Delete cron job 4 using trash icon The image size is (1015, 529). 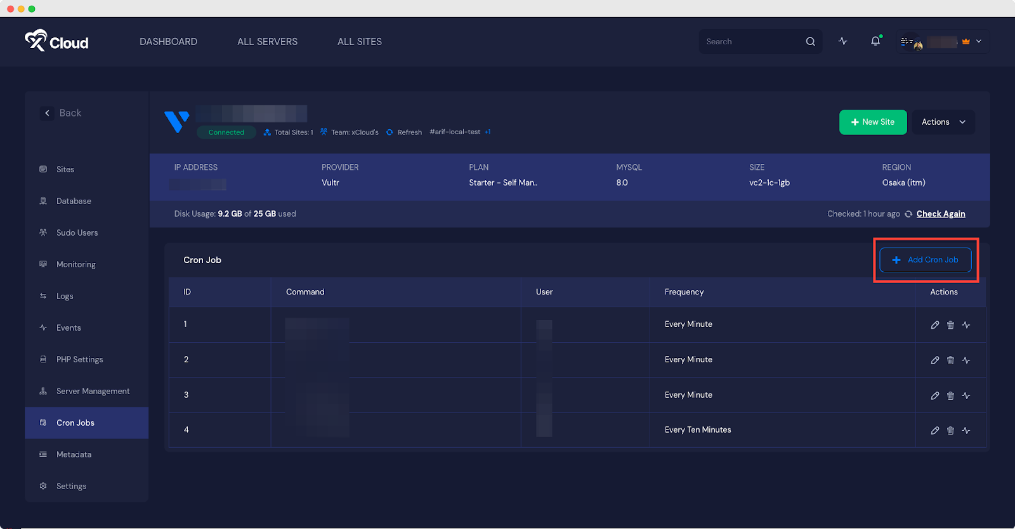950,431
